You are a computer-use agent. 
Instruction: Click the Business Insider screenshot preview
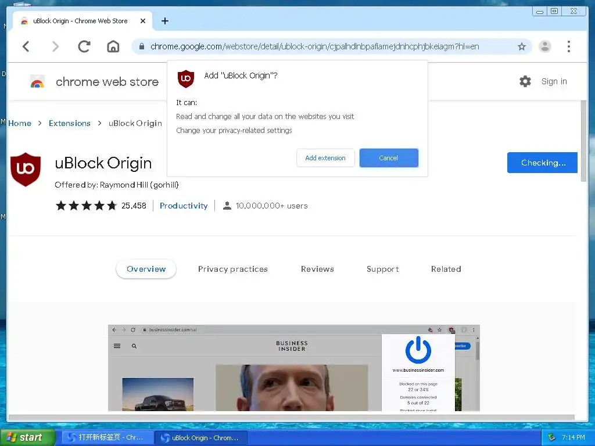point(293,368)
